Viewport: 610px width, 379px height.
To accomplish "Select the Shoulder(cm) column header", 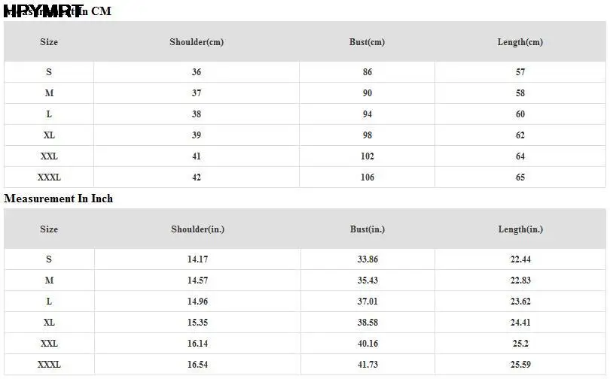I will pos(197,42).
